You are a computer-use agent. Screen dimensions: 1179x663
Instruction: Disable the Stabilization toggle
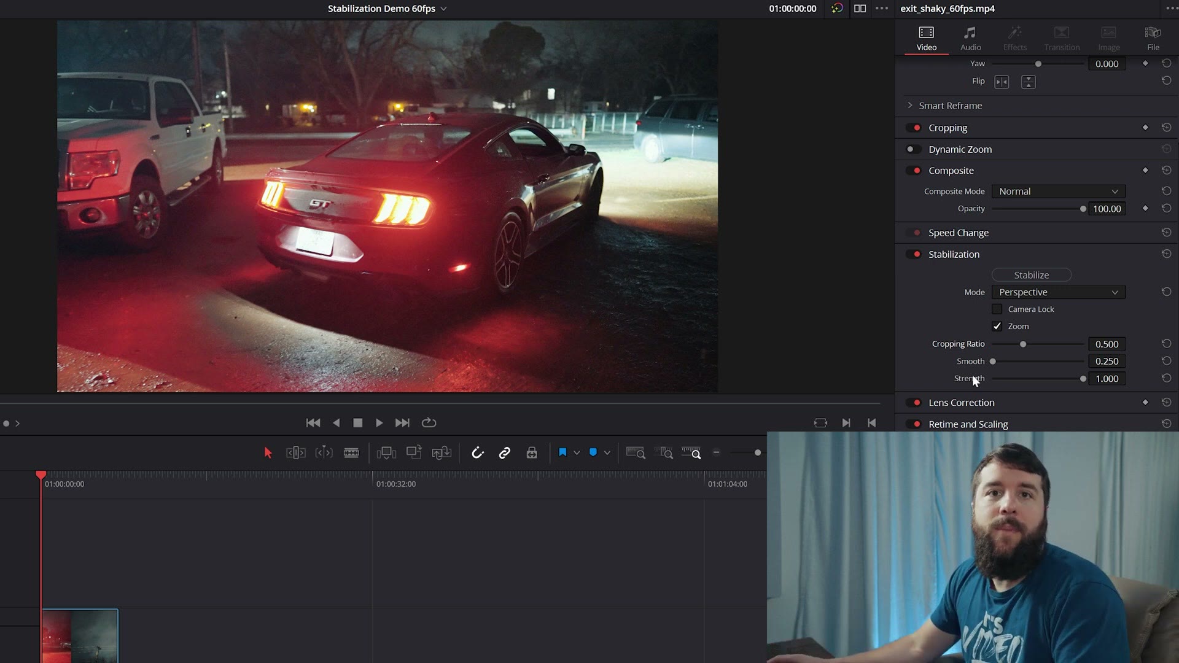click(914, 254)
